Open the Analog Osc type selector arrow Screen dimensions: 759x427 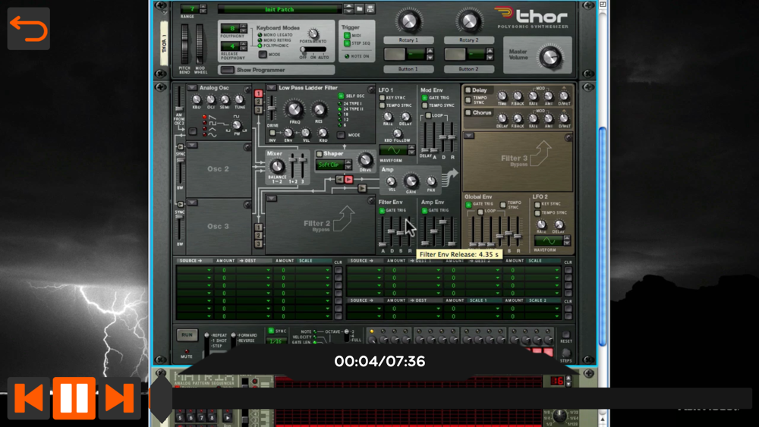click(x=192, y=87)
